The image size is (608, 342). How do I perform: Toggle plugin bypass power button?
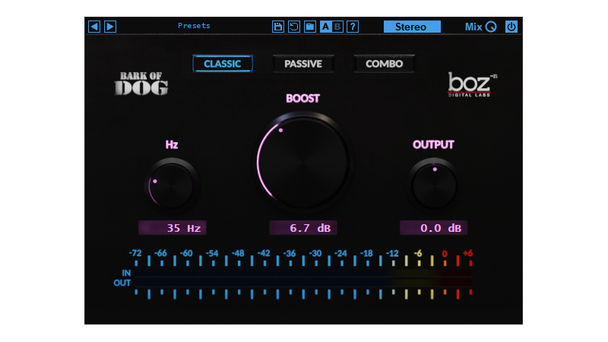(x=511, y=27)
